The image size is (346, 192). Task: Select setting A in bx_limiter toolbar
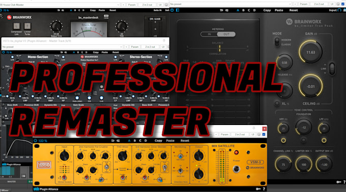click(x=238, y=10)
